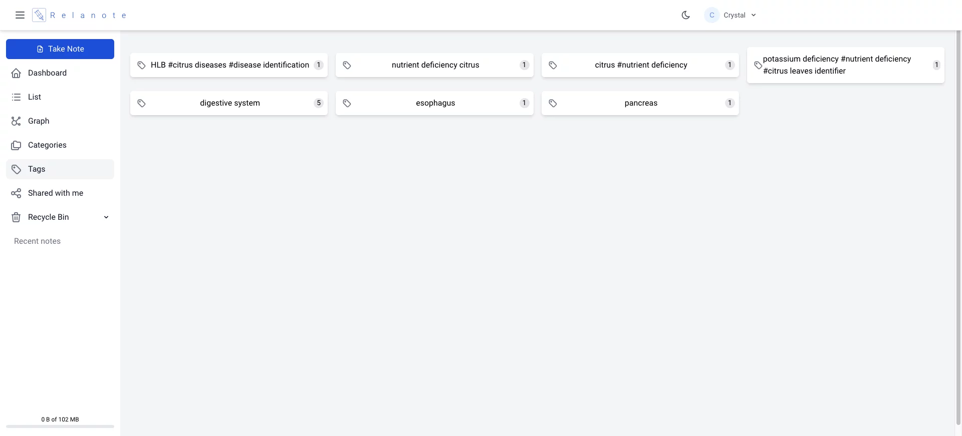Click the Graph nodes icon
962x436 pixels.
[16, 121]
